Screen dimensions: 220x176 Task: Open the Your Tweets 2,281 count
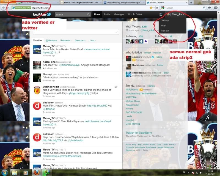click(144, 27)
